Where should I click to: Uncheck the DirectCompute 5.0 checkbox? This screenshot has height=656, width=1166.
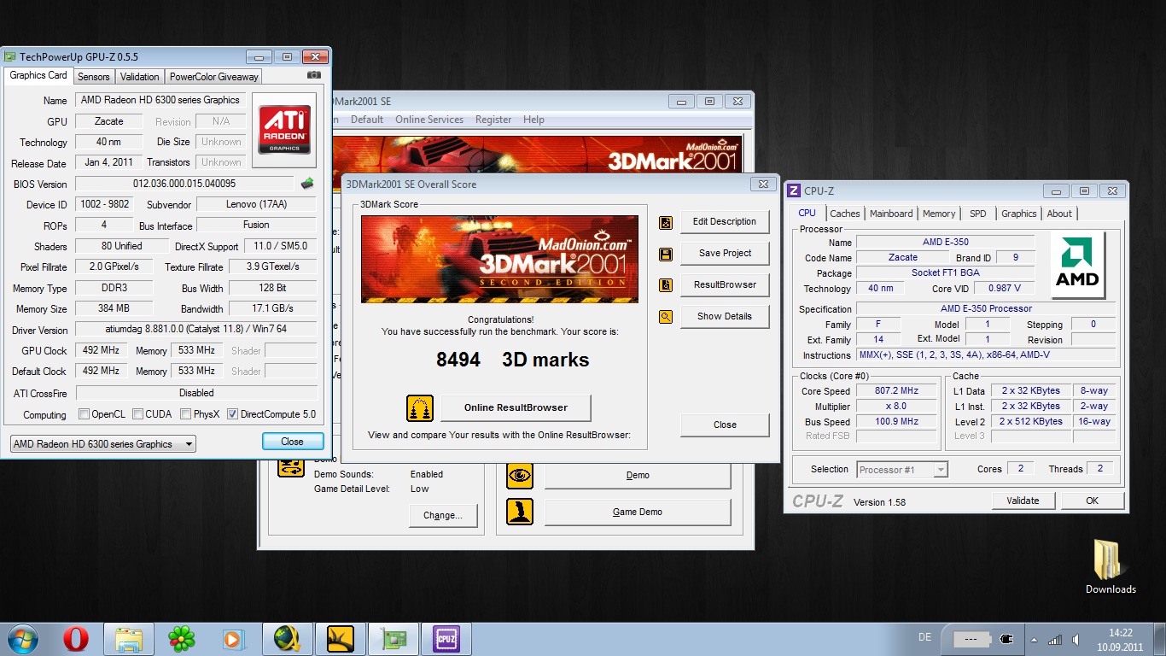232,414
